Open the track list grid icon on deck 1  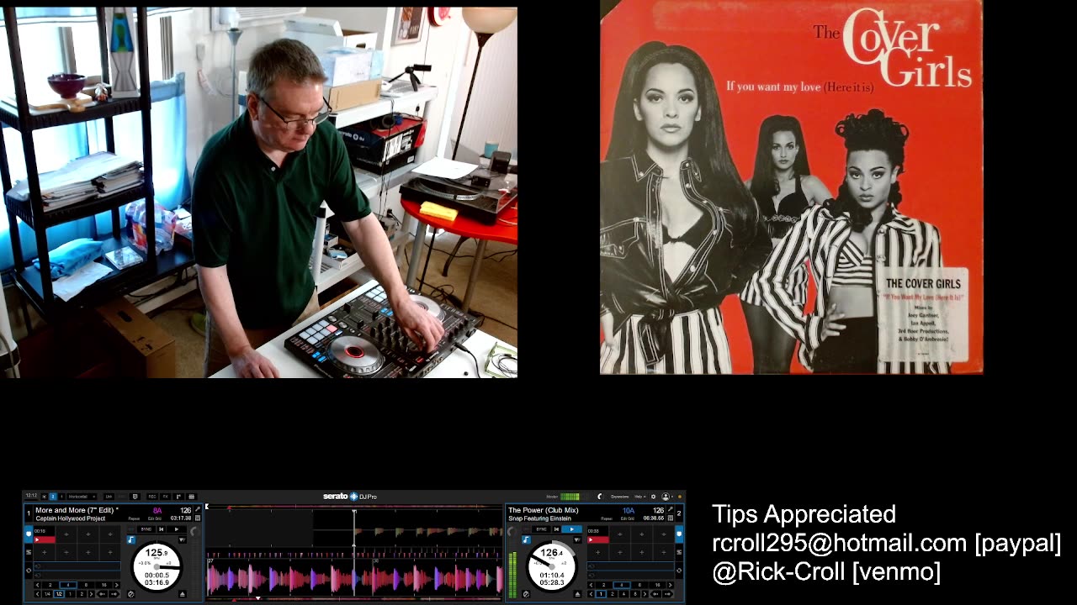(x=198, y=518)
